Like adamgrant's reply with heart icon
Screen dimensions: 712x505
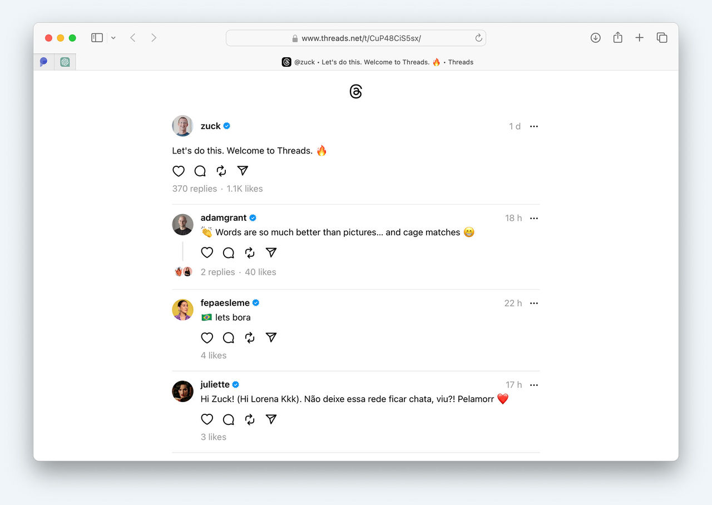point(207,253)
